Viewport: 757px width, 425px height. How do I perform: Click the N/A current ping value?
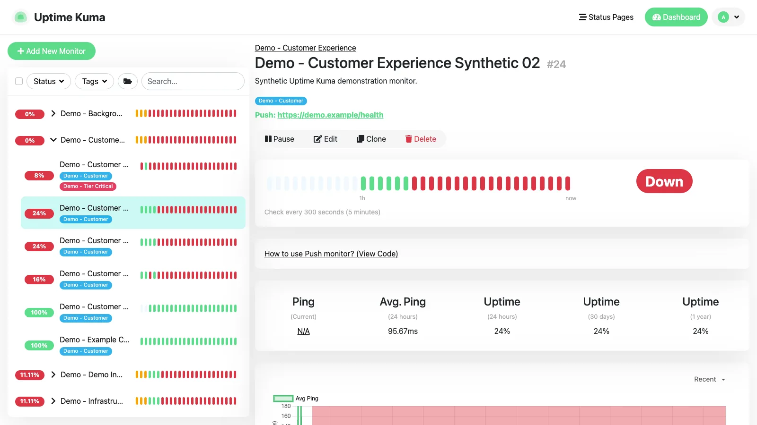click(x=303, y=331)
